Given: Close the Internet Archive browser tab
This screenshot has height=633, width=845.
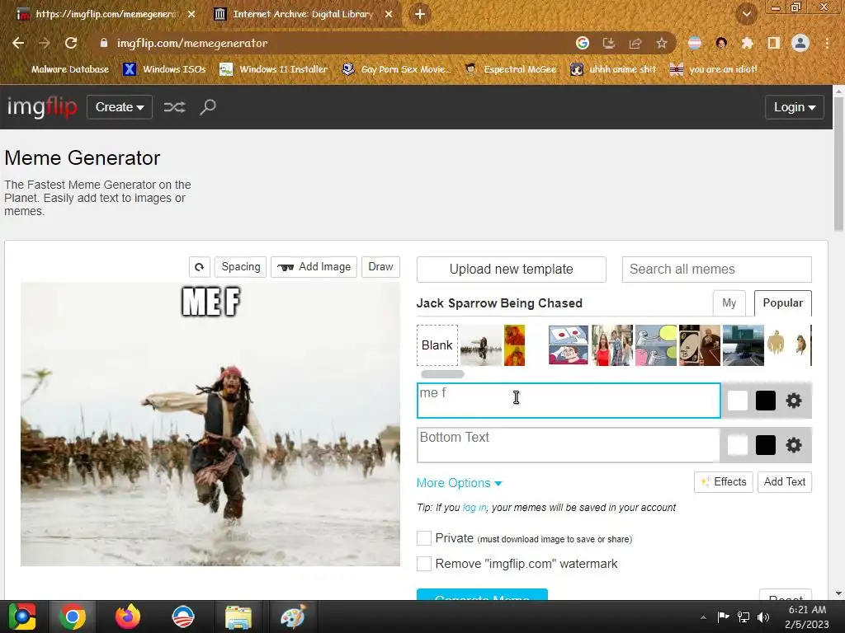Looking at the screenshot, I should [x=389, y=15].
